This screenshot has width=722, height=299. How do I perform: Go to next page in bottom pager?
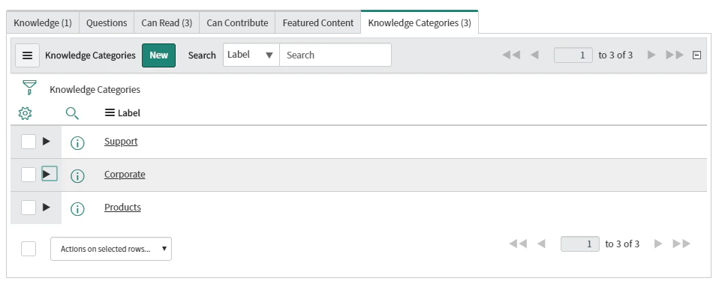[658, 244]
